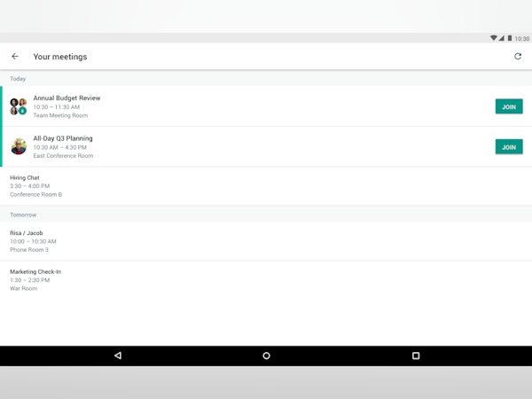
Task: Open the All-Day Q3 Planning organizer avatar
Action: 19,146
